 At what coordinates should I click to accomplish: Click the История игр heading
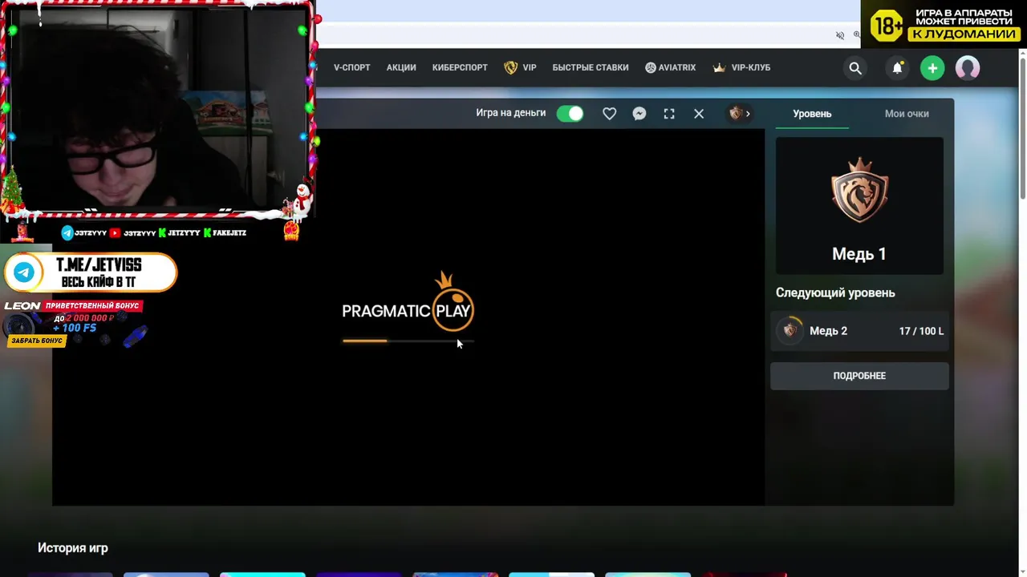73,548
